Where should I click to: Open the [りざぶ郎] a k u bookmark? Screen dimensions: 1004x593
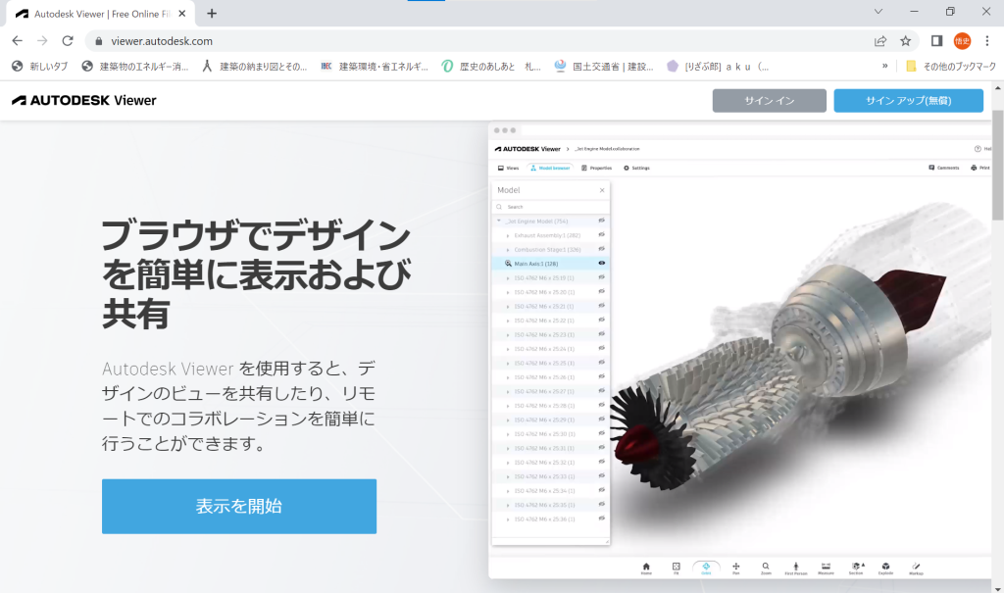click(x=717, y=66)
